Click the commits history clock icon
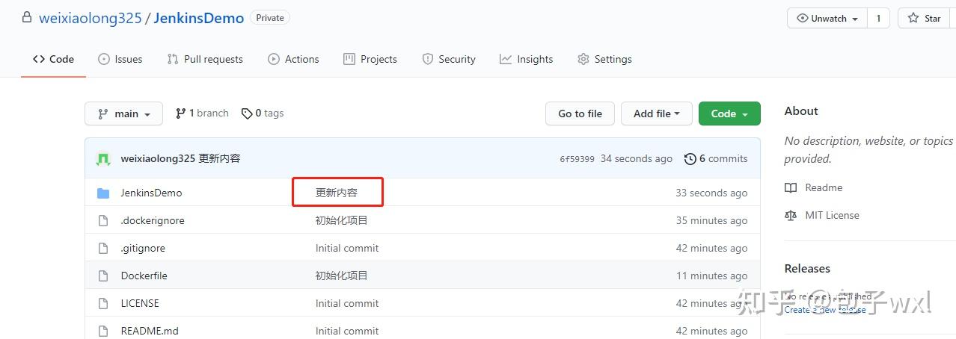Screen dimensions: 956x339 tap(689, 158)
